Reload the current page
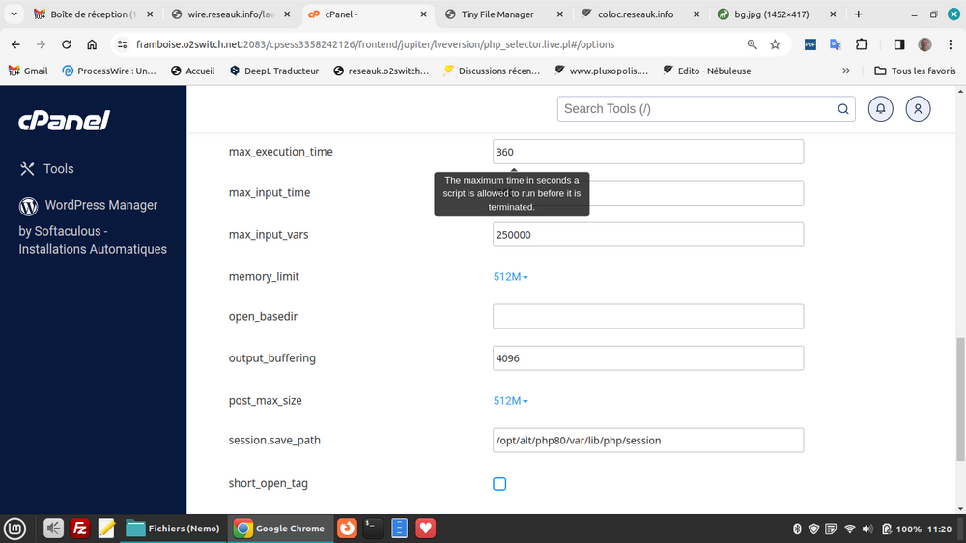Viewport: 966px width, 543px height. click(66, 44)
